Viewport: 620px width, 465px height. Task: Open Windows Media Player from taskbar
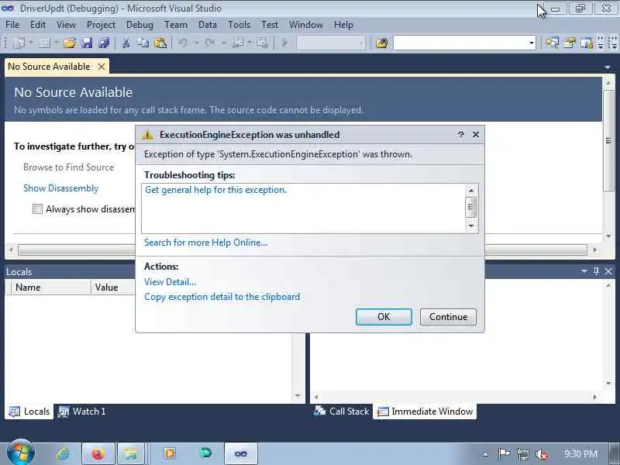[170, 453]
